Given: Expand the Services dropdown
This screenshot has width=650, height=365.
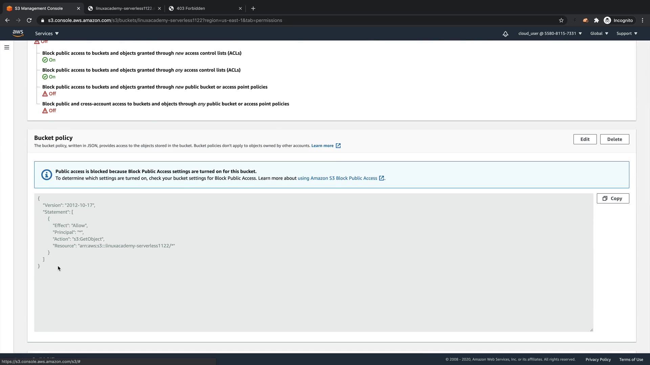Looking at the screenshot, I should pos(47,33).
